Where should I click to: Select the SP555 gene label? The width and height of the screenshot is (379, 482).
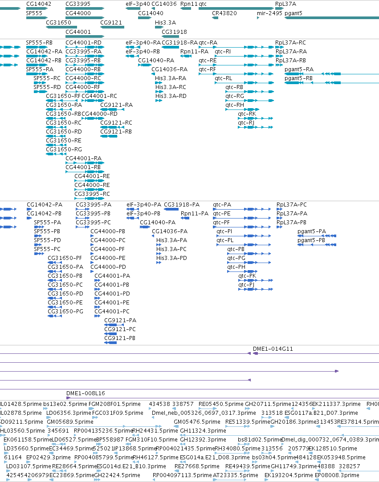[34, 13]
